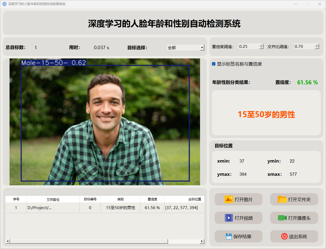Viewport: 326px width, 249px height.
Task: Toggle 显示标签名称与置信度 checkbox
Action: 214,64
